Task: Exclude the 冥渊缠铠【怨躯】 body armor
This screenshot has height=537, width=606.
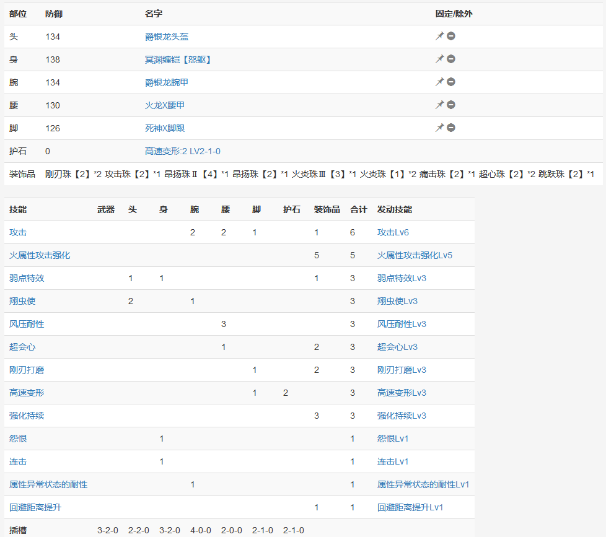Action: click(x=451, y=59)
